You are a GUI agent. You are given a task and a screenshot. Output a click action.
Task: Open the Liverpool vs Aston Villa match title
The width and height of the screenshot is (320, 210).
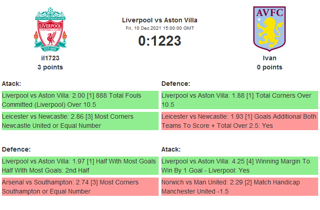tap(160, 20)
